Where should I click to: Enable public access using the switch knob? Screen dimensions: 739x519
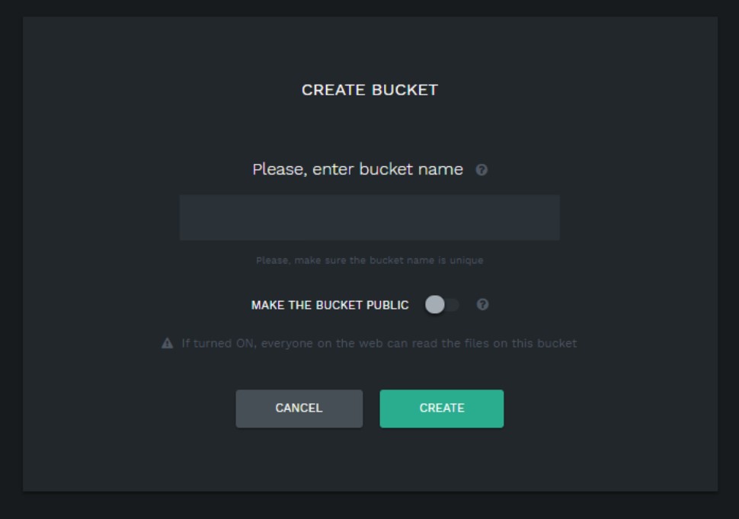pyautogui.click(x=435, y=305)
